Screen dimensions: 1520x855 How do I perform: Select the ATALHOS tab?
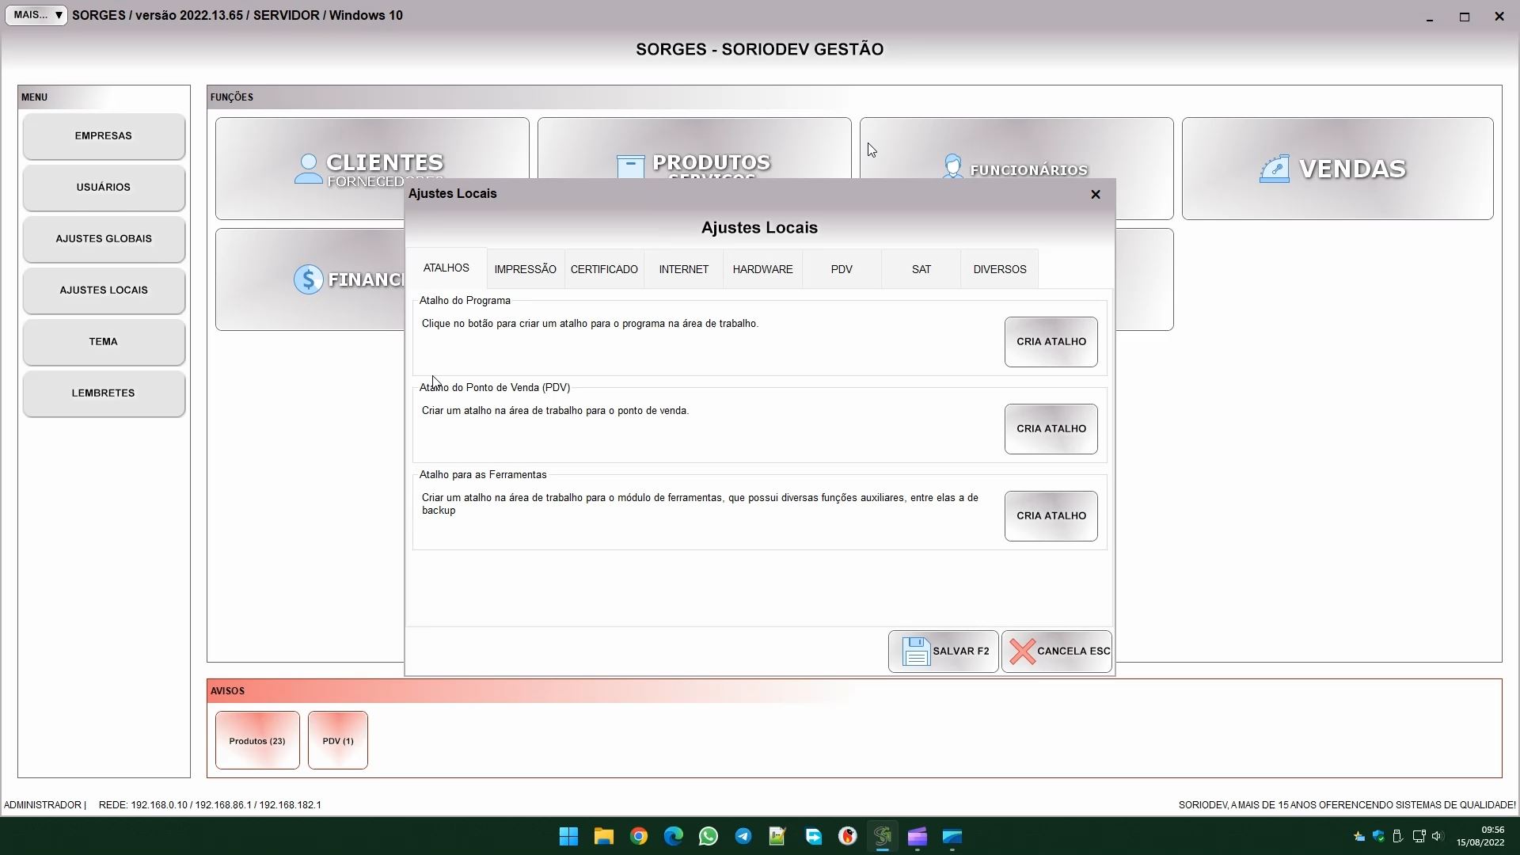pyautogui.click(x=446, y=268)
